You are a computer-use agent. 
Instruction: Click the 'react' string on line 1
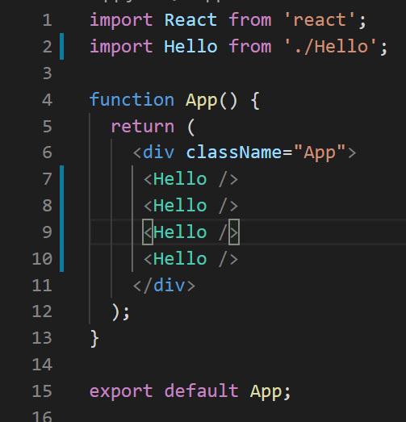(320, 20)
